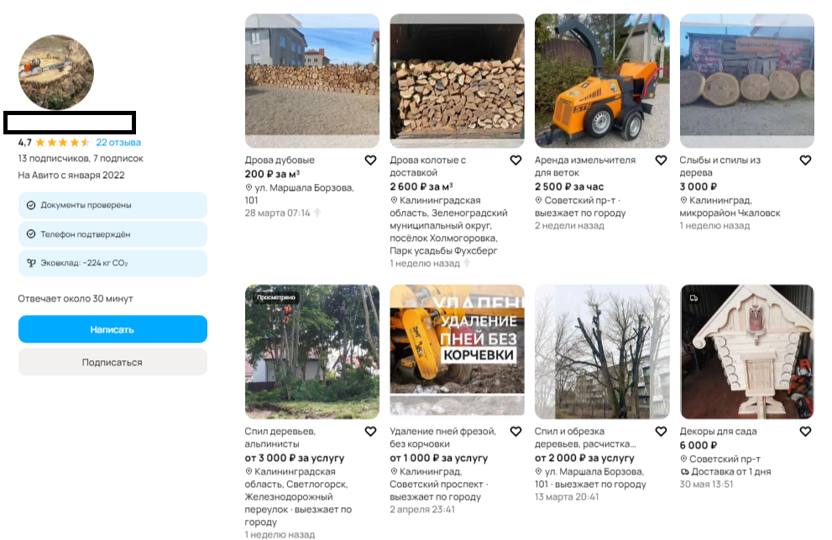Click the Подписаться button
Viewport: 832px width, 540px height.
[113, 362]
